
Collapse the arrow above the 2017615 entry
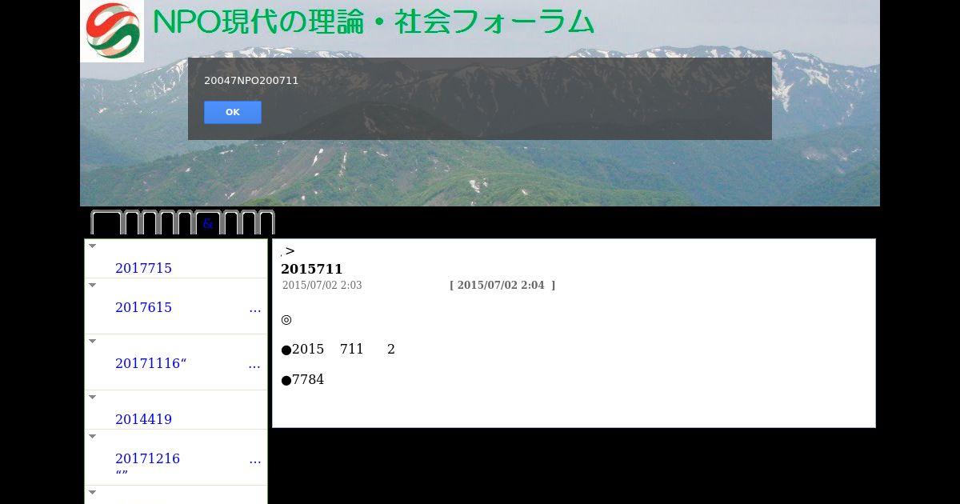pos(93,285)
